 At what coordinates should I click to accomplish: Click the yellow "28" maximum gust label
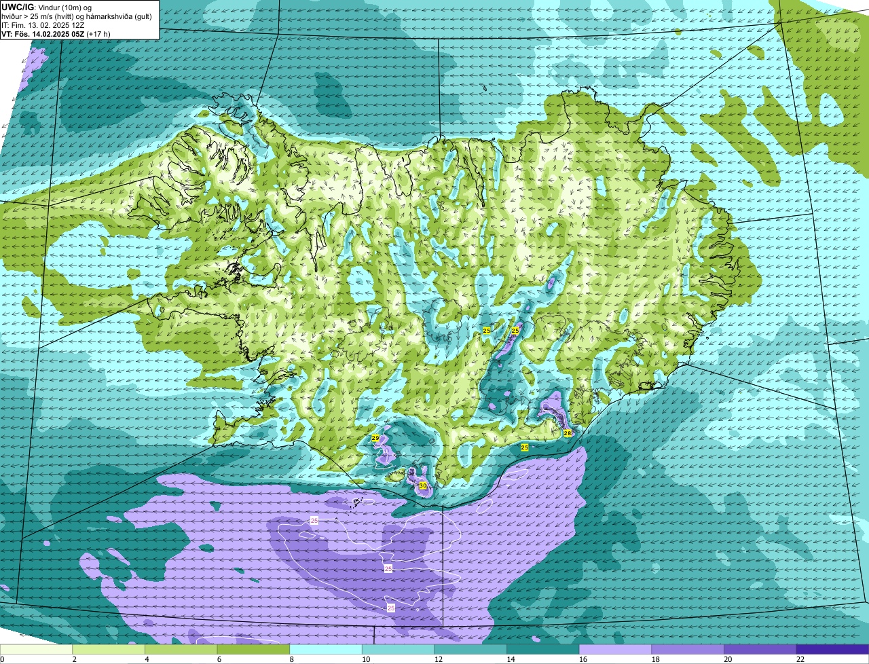[568, 433]
